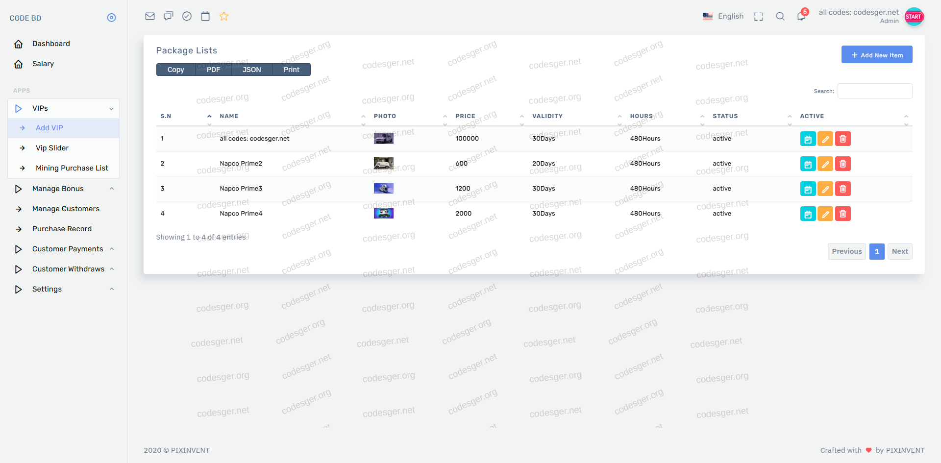This screenshot has height=463, width=941.
Task: Click the yellow star favorites icon
Action: click(x=224, y=16)
